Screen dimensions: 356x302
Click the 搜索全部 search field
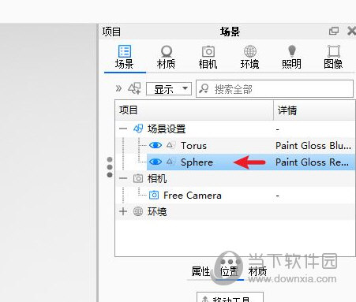275,89
